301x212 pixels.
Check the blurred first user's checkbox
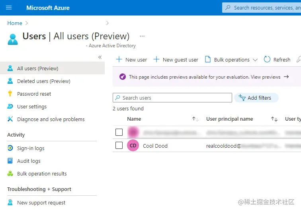tap(119, 132)
